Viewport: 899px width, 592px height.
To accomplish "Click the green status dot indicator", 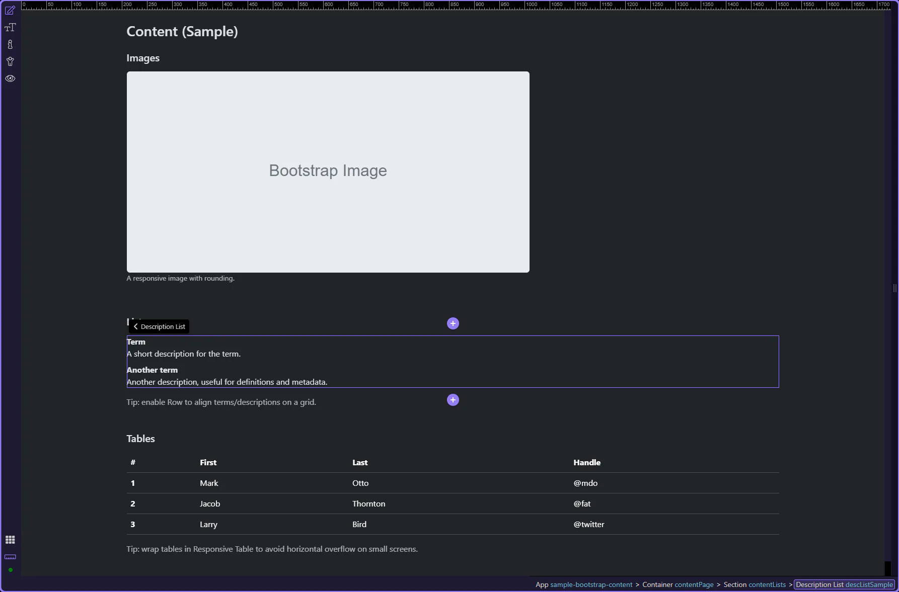I will point(10,570).
